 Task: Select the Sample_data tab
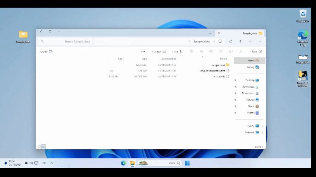pos(240,34)
